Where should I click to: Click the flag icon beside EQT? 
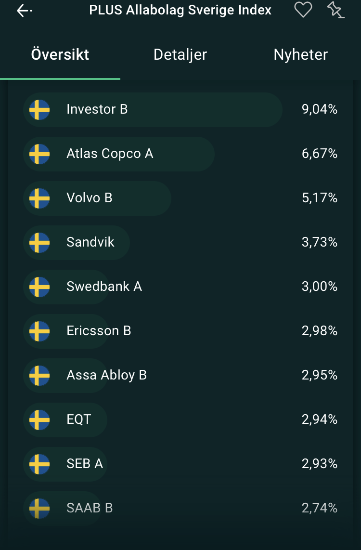point(39,420)
